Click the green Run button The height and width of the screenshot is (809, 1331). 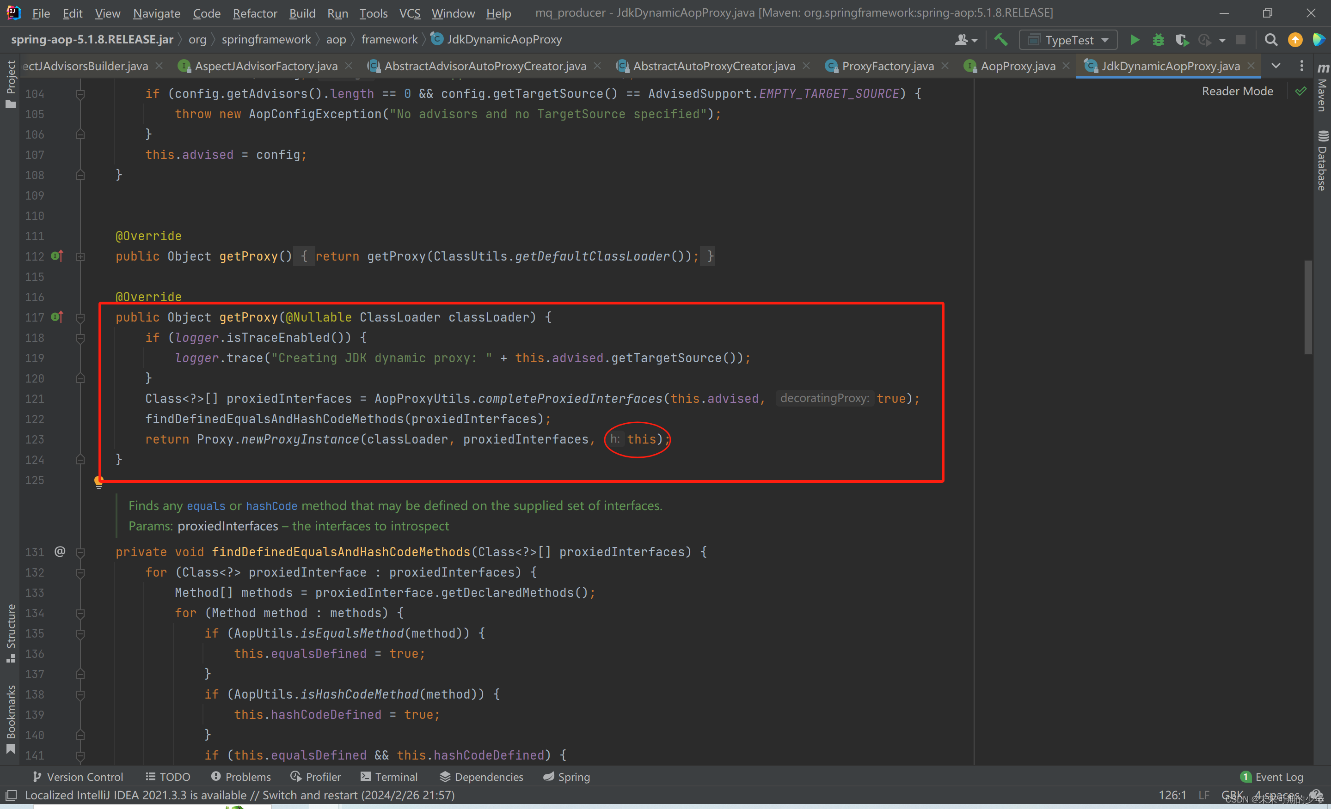click(1135, 40)
